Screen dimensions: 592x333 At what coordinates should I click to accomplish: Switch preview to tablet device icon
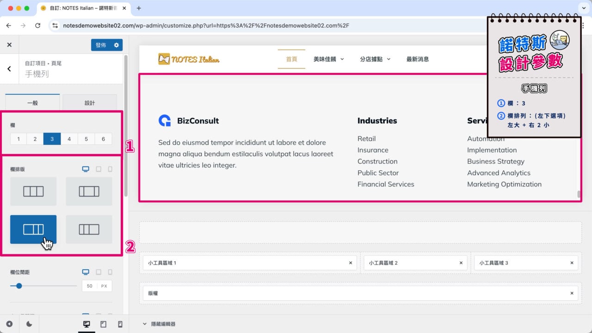click(x=103, y=324)
